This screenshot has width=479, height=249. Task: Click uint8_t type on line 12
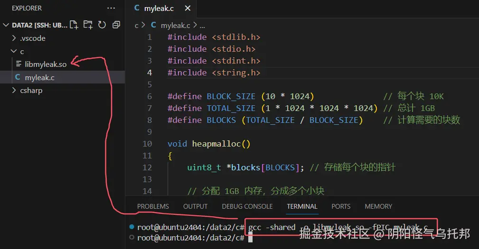(204, 168)
